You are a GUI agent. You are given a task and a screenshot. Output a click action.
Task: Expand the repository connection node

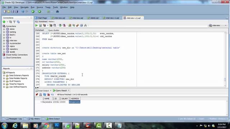click(x=4, y=49)
